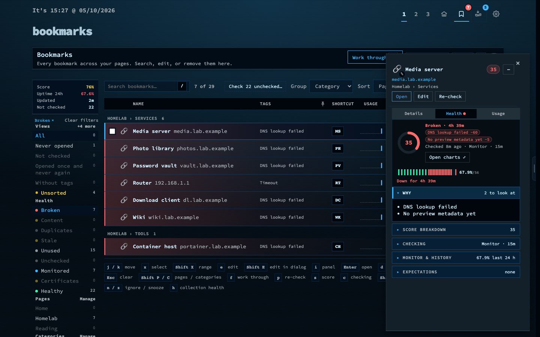Viewport: 540px width, 337px height.
Task: Click Check 22 unchecked button
Action: coord(255,86)
